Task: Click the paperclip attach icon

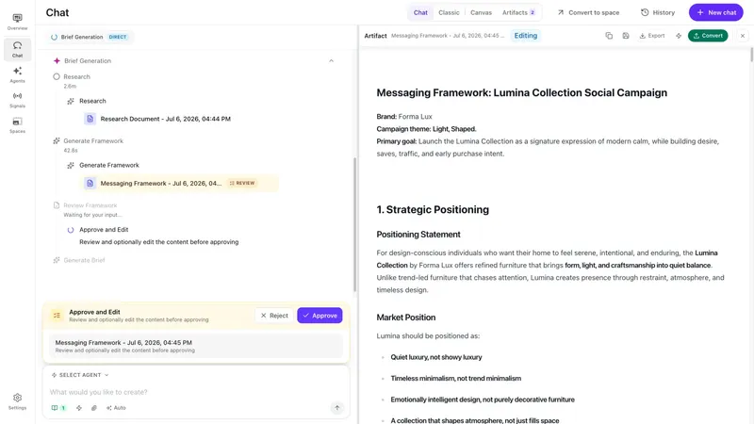Action: point(94,408)
